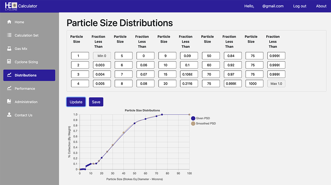The height and width of the screenshot is (185, 331).
Task: Click the Administration book icon
Action: tap(9, 102)
